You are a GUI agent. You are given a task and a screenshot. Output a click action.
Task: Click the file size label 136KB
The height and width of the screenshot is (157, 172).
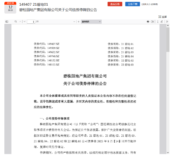point(149,4)
